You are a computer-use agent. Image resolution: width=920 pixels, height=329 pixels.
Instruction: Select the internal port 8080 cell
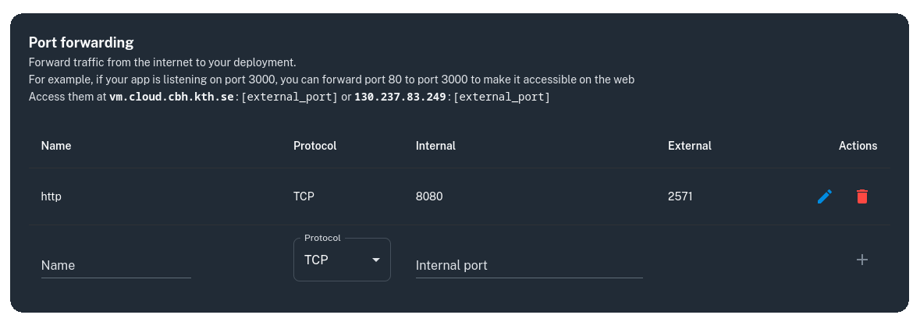(x=429, y=196)
